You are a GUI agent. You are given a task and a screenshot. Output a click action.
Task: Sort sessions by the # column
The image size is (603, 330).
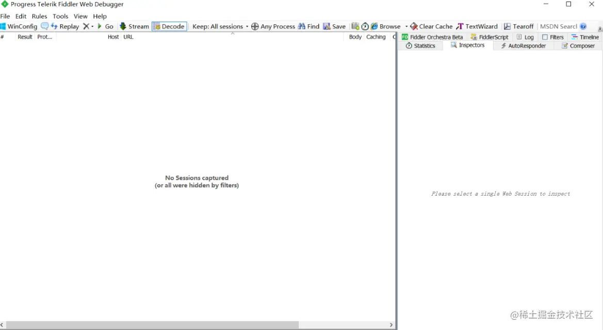2,37
